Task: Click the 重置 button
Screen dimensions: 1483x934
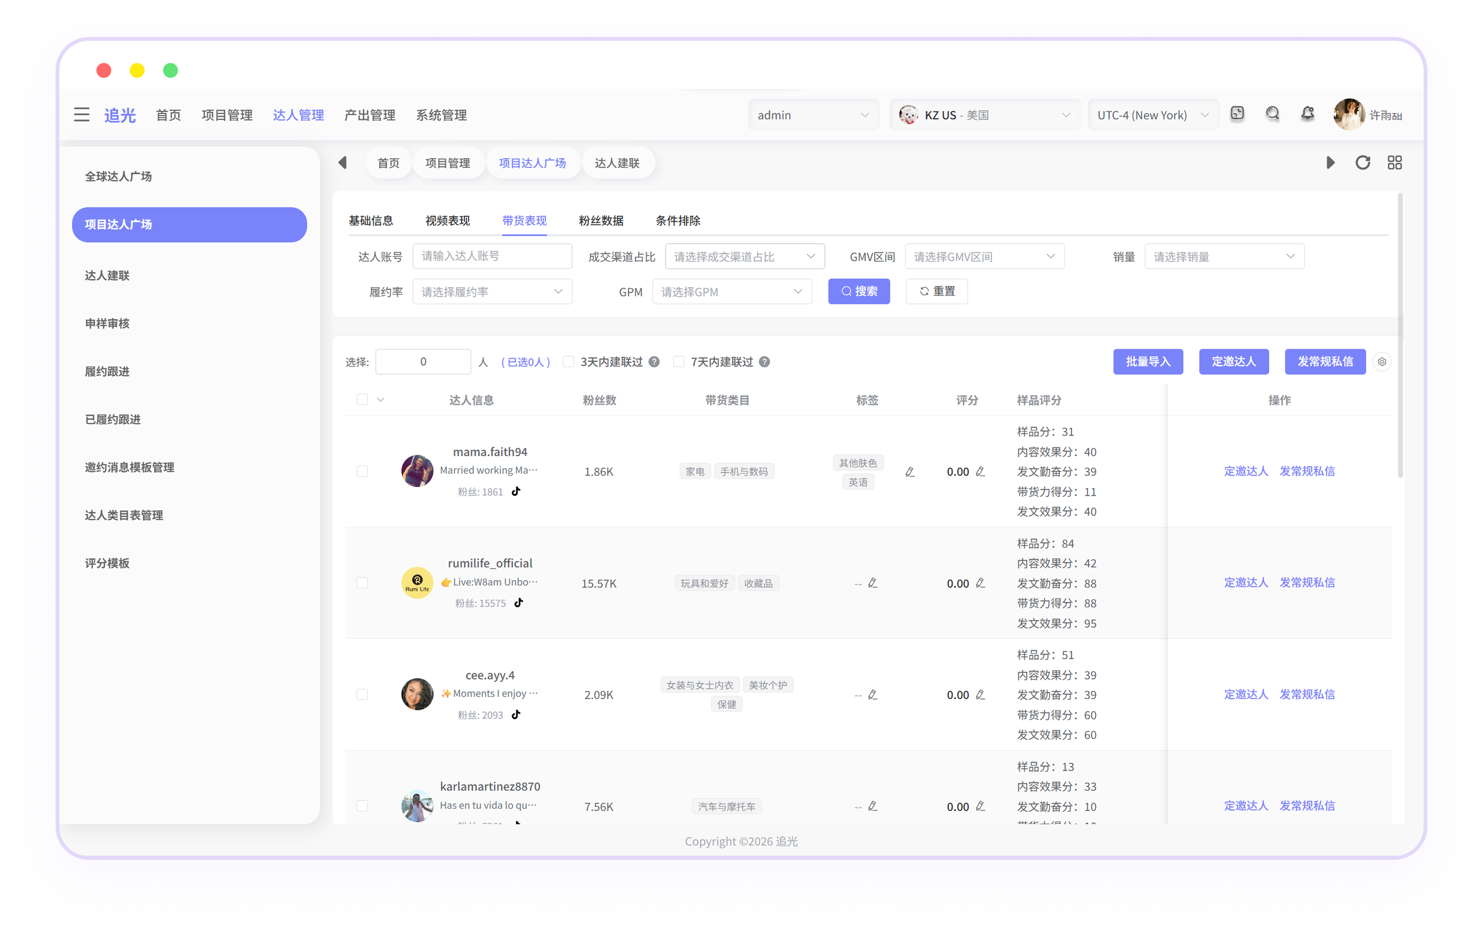Action: click(937, 291)
